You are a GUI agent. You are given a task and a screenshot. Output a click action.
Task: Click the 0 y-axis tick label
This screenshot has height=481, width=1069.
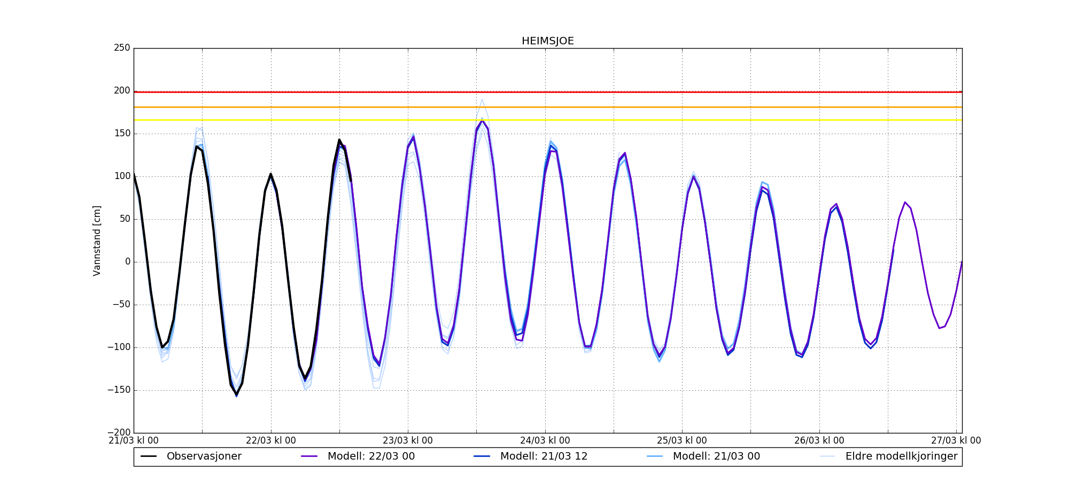pyautogui.click(x=127, y=262)
